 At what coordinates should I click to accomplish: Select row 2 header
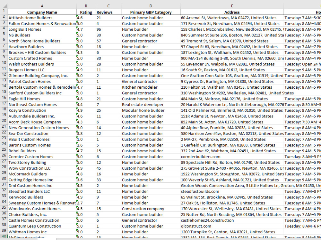4,18
